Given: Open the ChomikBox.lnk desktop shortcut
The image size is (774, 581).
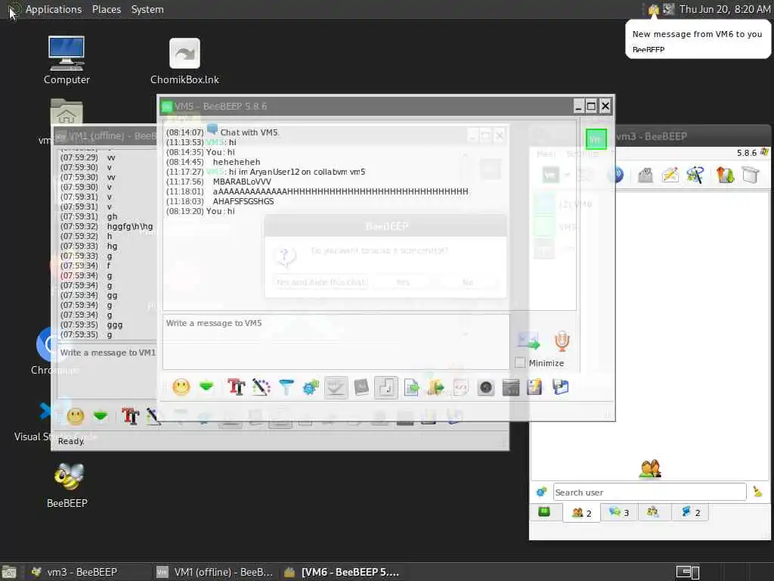Looking at the screenshot, I should tap(184, 61).
